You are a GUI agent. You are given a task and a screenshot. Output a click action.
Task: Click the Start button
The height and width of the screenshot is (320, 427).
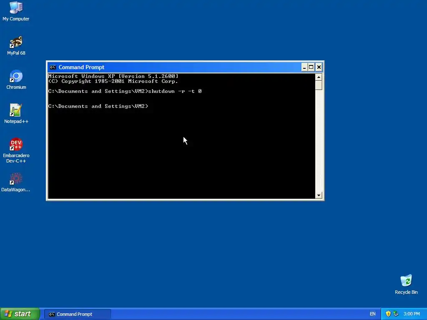[x=20, y=314]
